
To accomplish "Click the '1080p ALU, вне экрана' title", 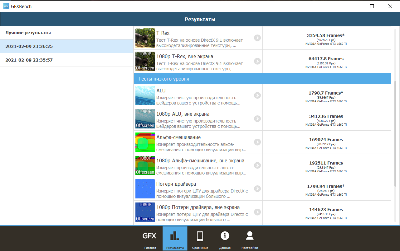I will pos(183,114).
